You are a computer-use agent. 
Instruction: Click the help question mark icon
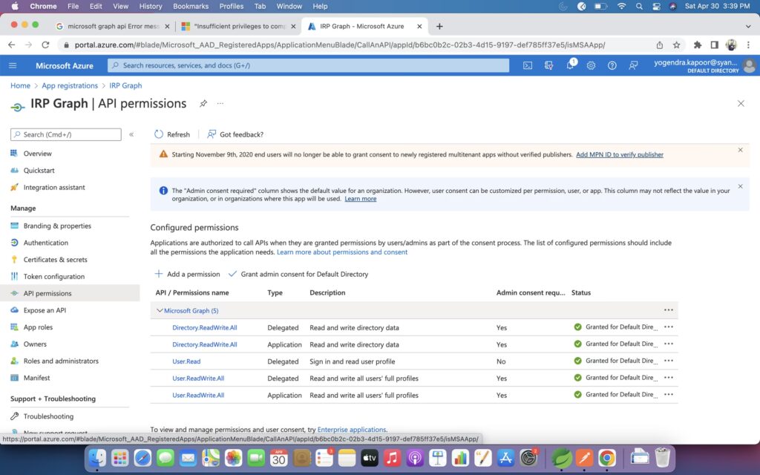(x=612, y=65)
